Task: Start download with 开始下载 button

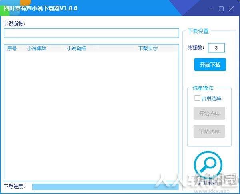Action: click(210, 65)
